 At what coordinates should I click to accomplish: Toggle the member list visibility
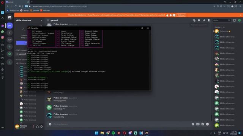point(209,20)
